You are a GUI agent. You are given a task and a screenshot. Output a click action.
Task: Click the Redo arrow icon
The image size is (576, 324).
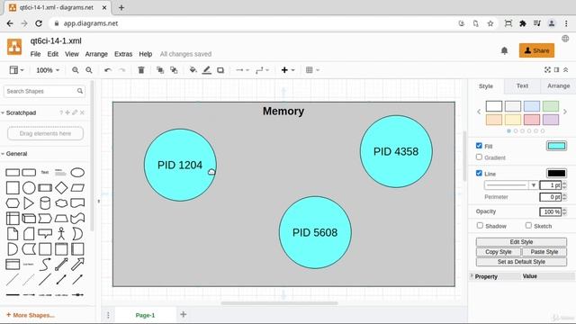point(122,70)
